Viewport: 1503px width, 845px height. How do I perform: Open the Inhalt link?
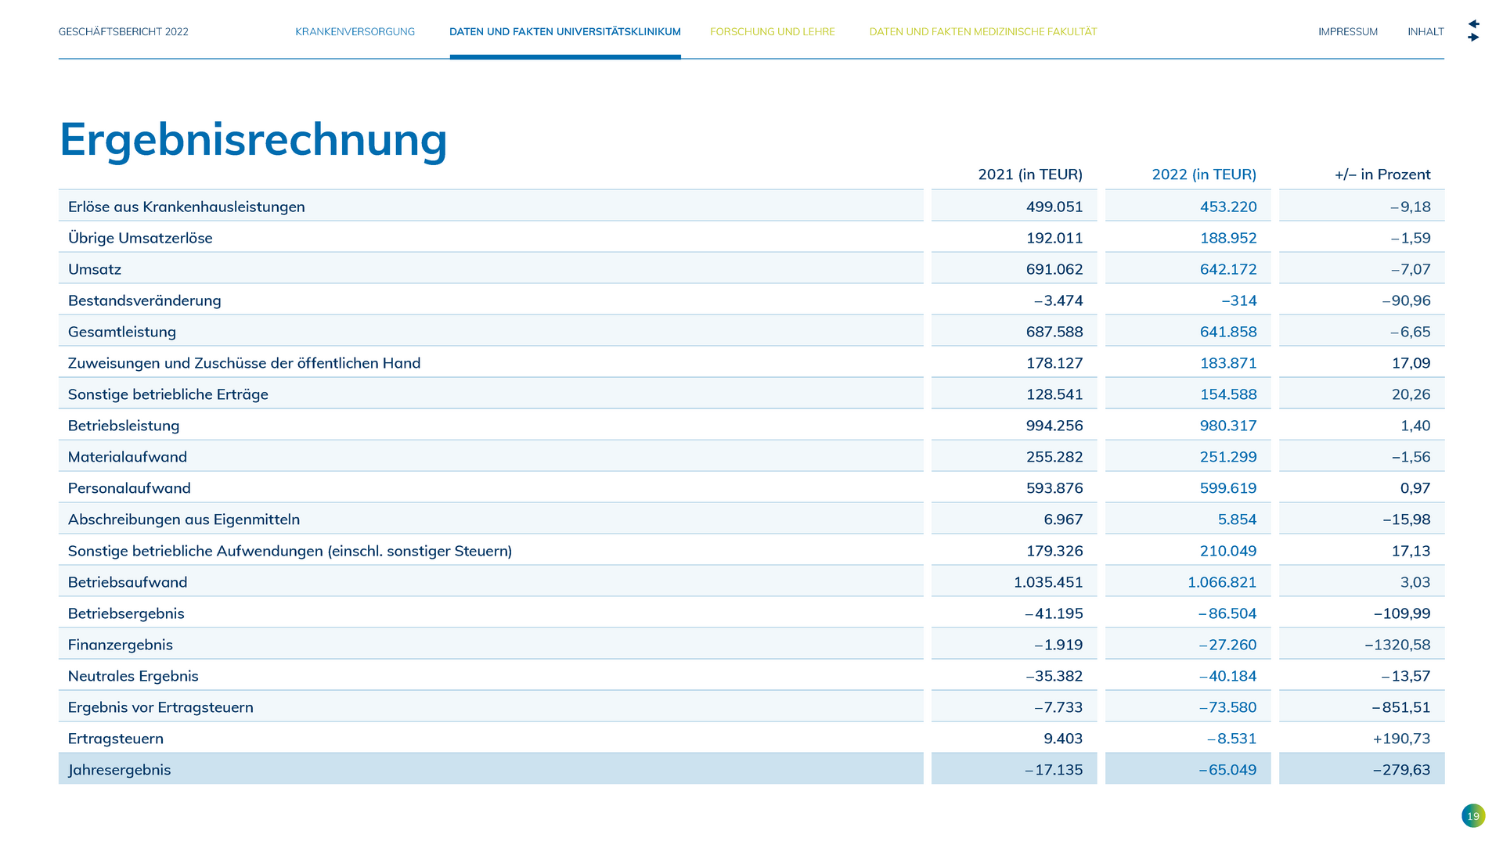point(1426,32)
